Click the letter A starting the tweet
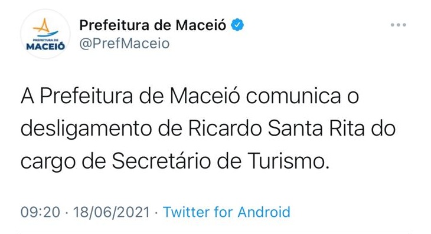 [x=28, y=96]
